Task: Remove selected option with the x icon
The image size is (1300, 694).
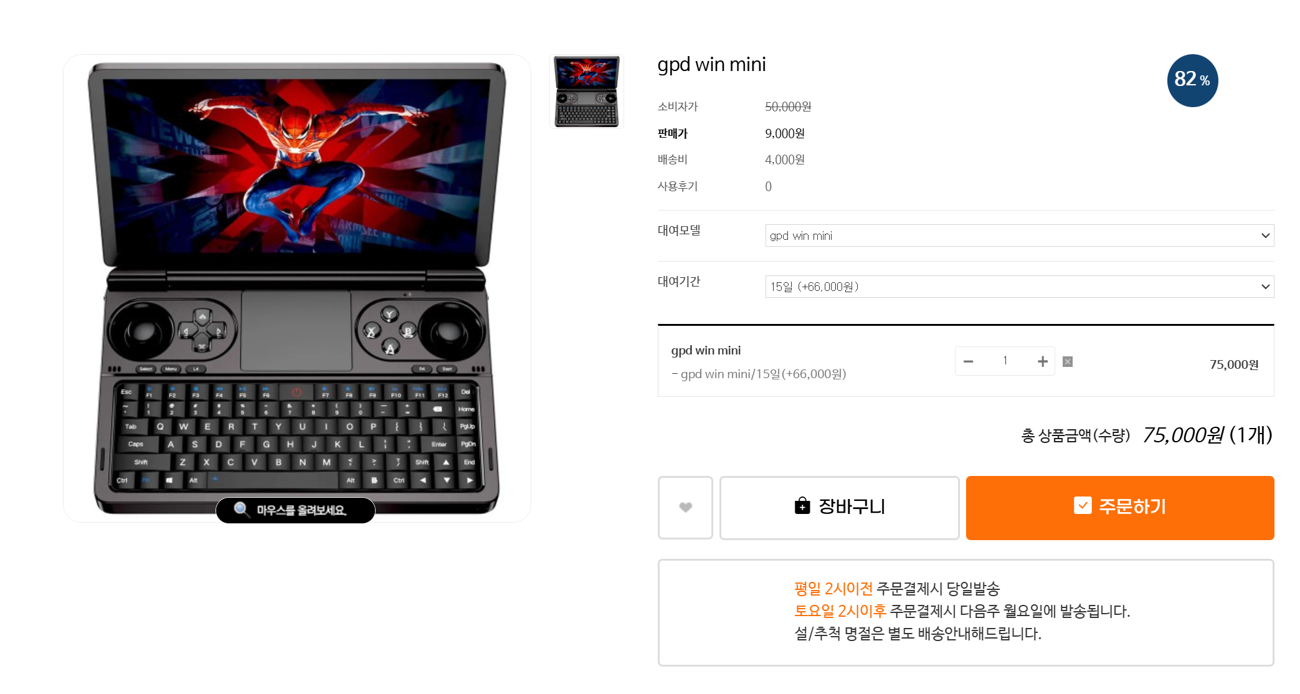Action: pyautogui.click(x=1068, y=362)
